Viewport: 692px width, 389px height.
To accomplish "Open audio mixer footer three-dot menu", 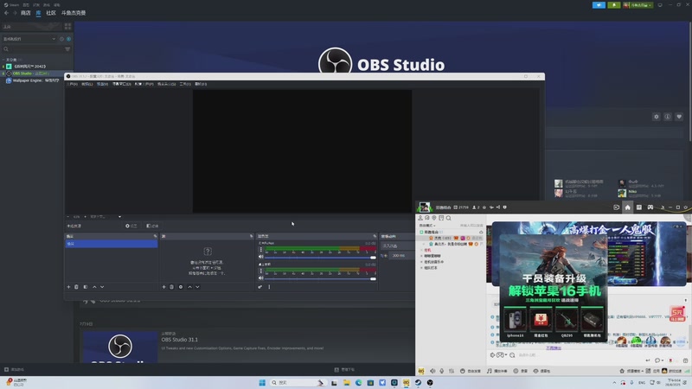I will [269, 287].
